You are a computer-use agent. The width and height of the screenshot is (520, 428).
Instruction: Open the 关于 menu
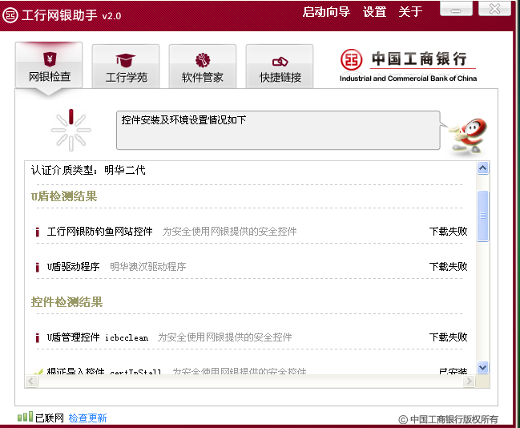pyautogui.click(x=410, y=12)
